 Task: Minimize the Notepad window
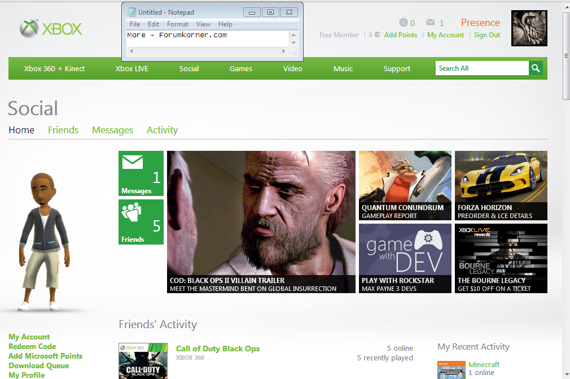point(252,12)
